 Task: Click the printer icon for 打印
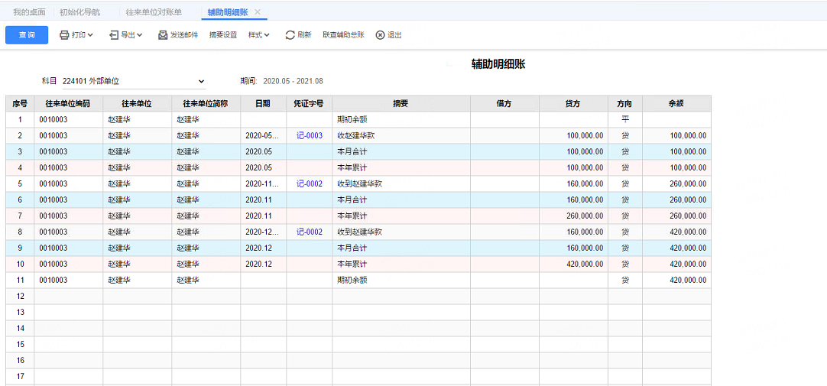point(64,35)
